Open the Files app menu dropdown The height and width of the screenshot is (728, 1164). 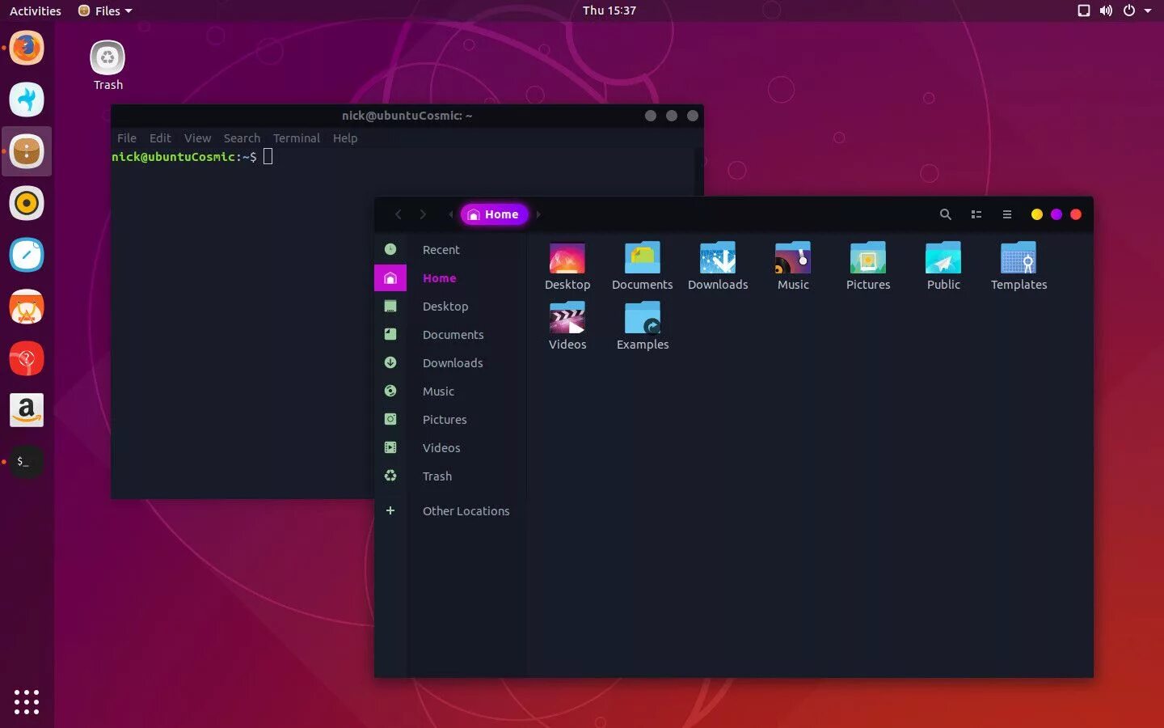click(x=105, y=11)
